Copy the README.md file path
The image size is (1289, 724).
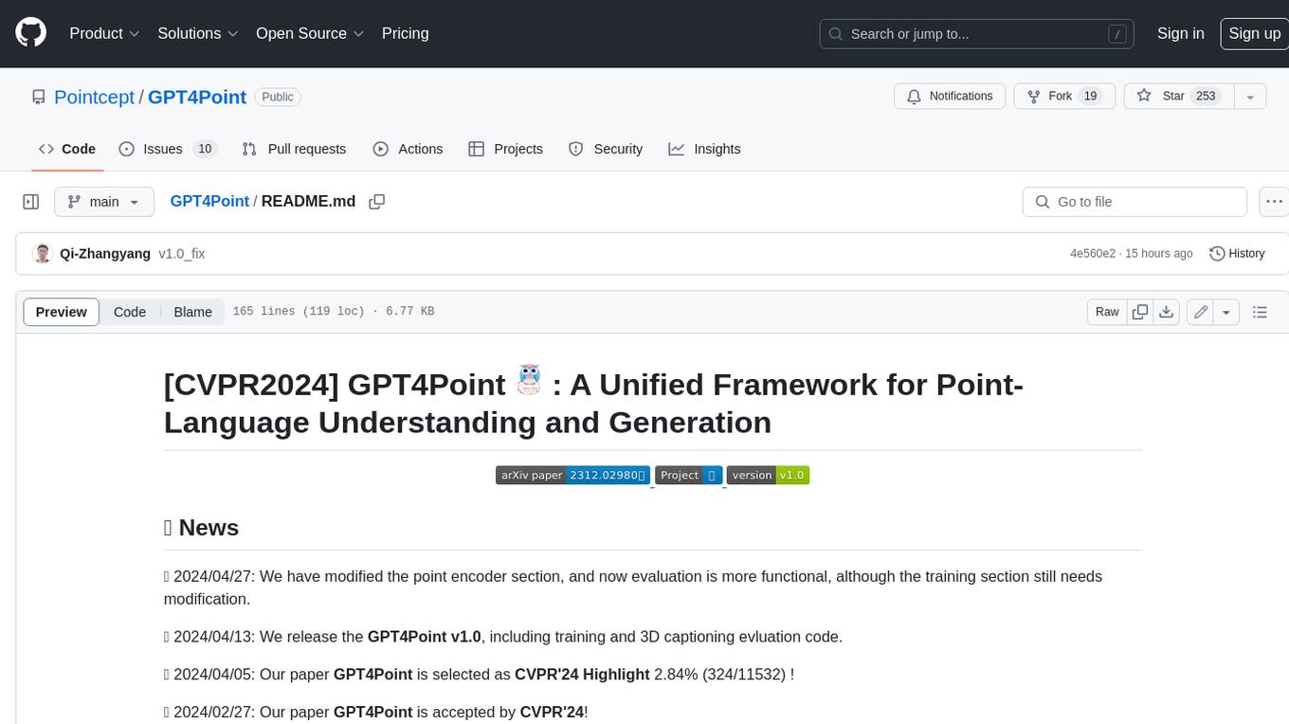click(376, 202)
